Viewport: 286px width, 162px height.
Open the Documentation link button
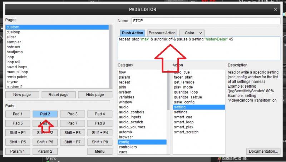263,151
